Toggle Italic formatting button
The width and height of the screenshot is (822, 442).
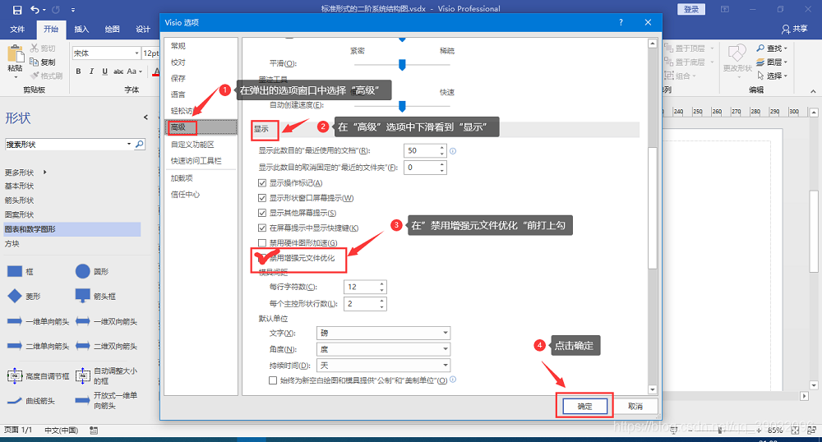pos(91,71)
